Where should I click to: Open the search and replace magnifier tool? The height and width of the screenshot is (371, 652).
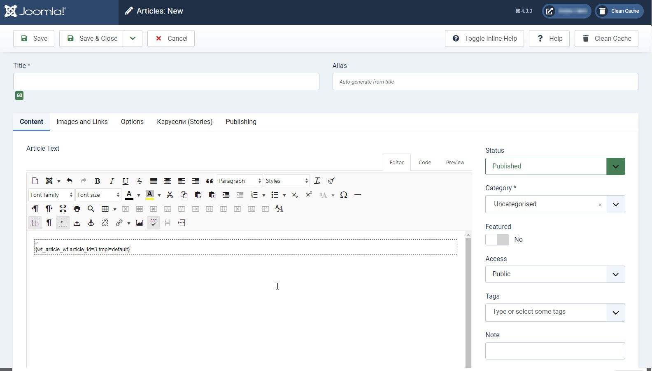91,209
